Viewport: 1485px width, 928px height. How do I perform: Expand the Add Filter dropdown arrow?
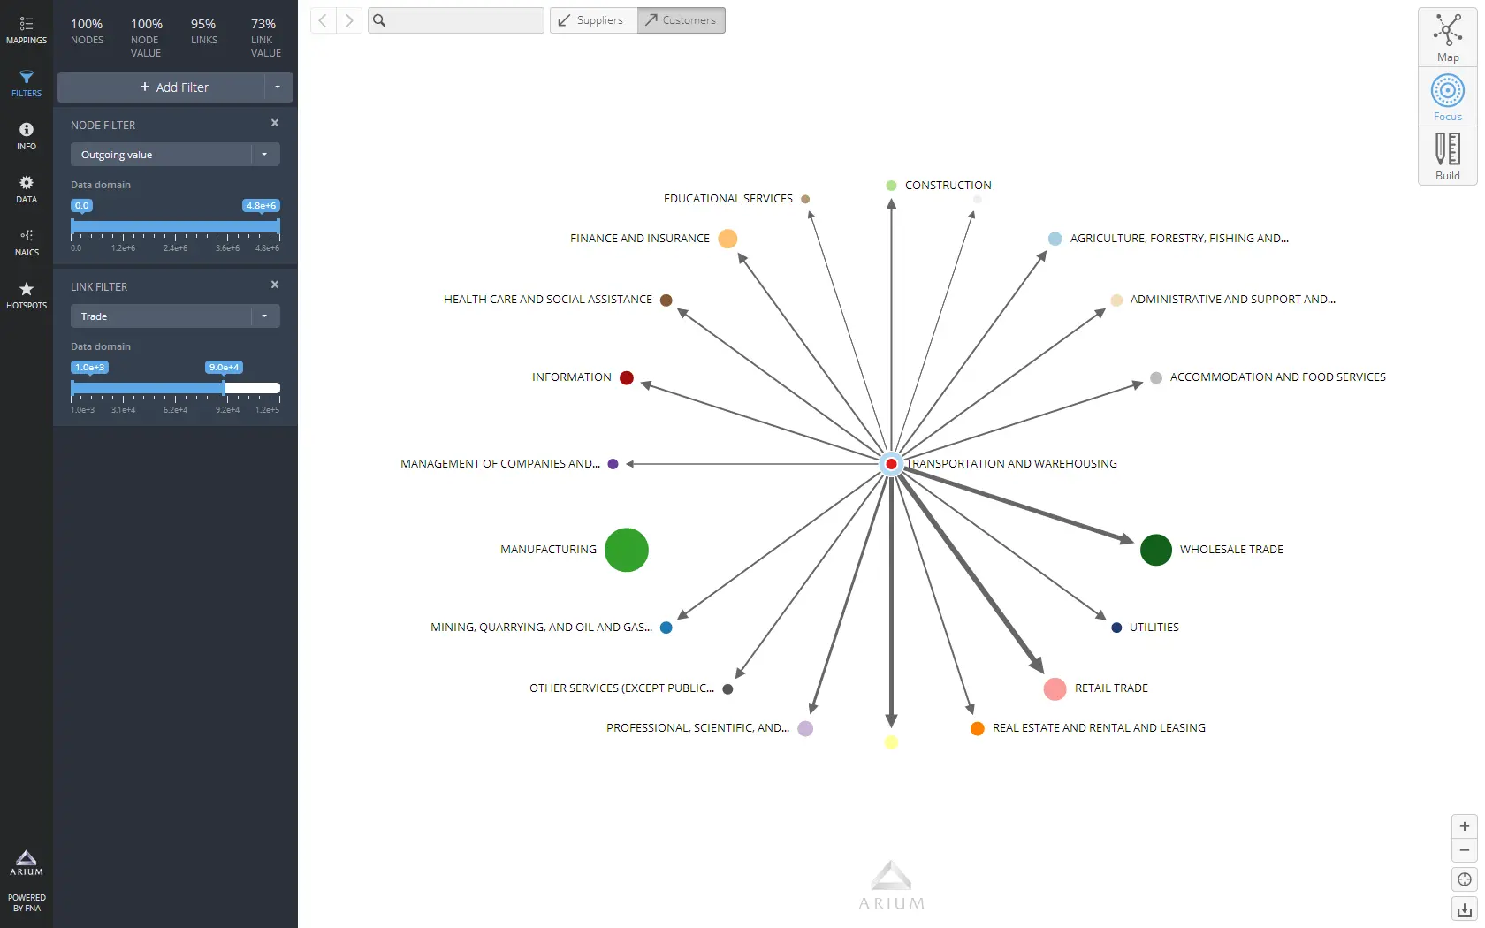click(x=278, y=87)
